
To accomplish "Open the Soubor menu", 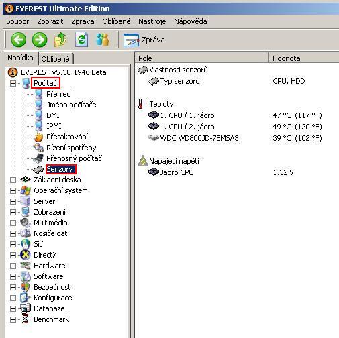I will point(17,21).
